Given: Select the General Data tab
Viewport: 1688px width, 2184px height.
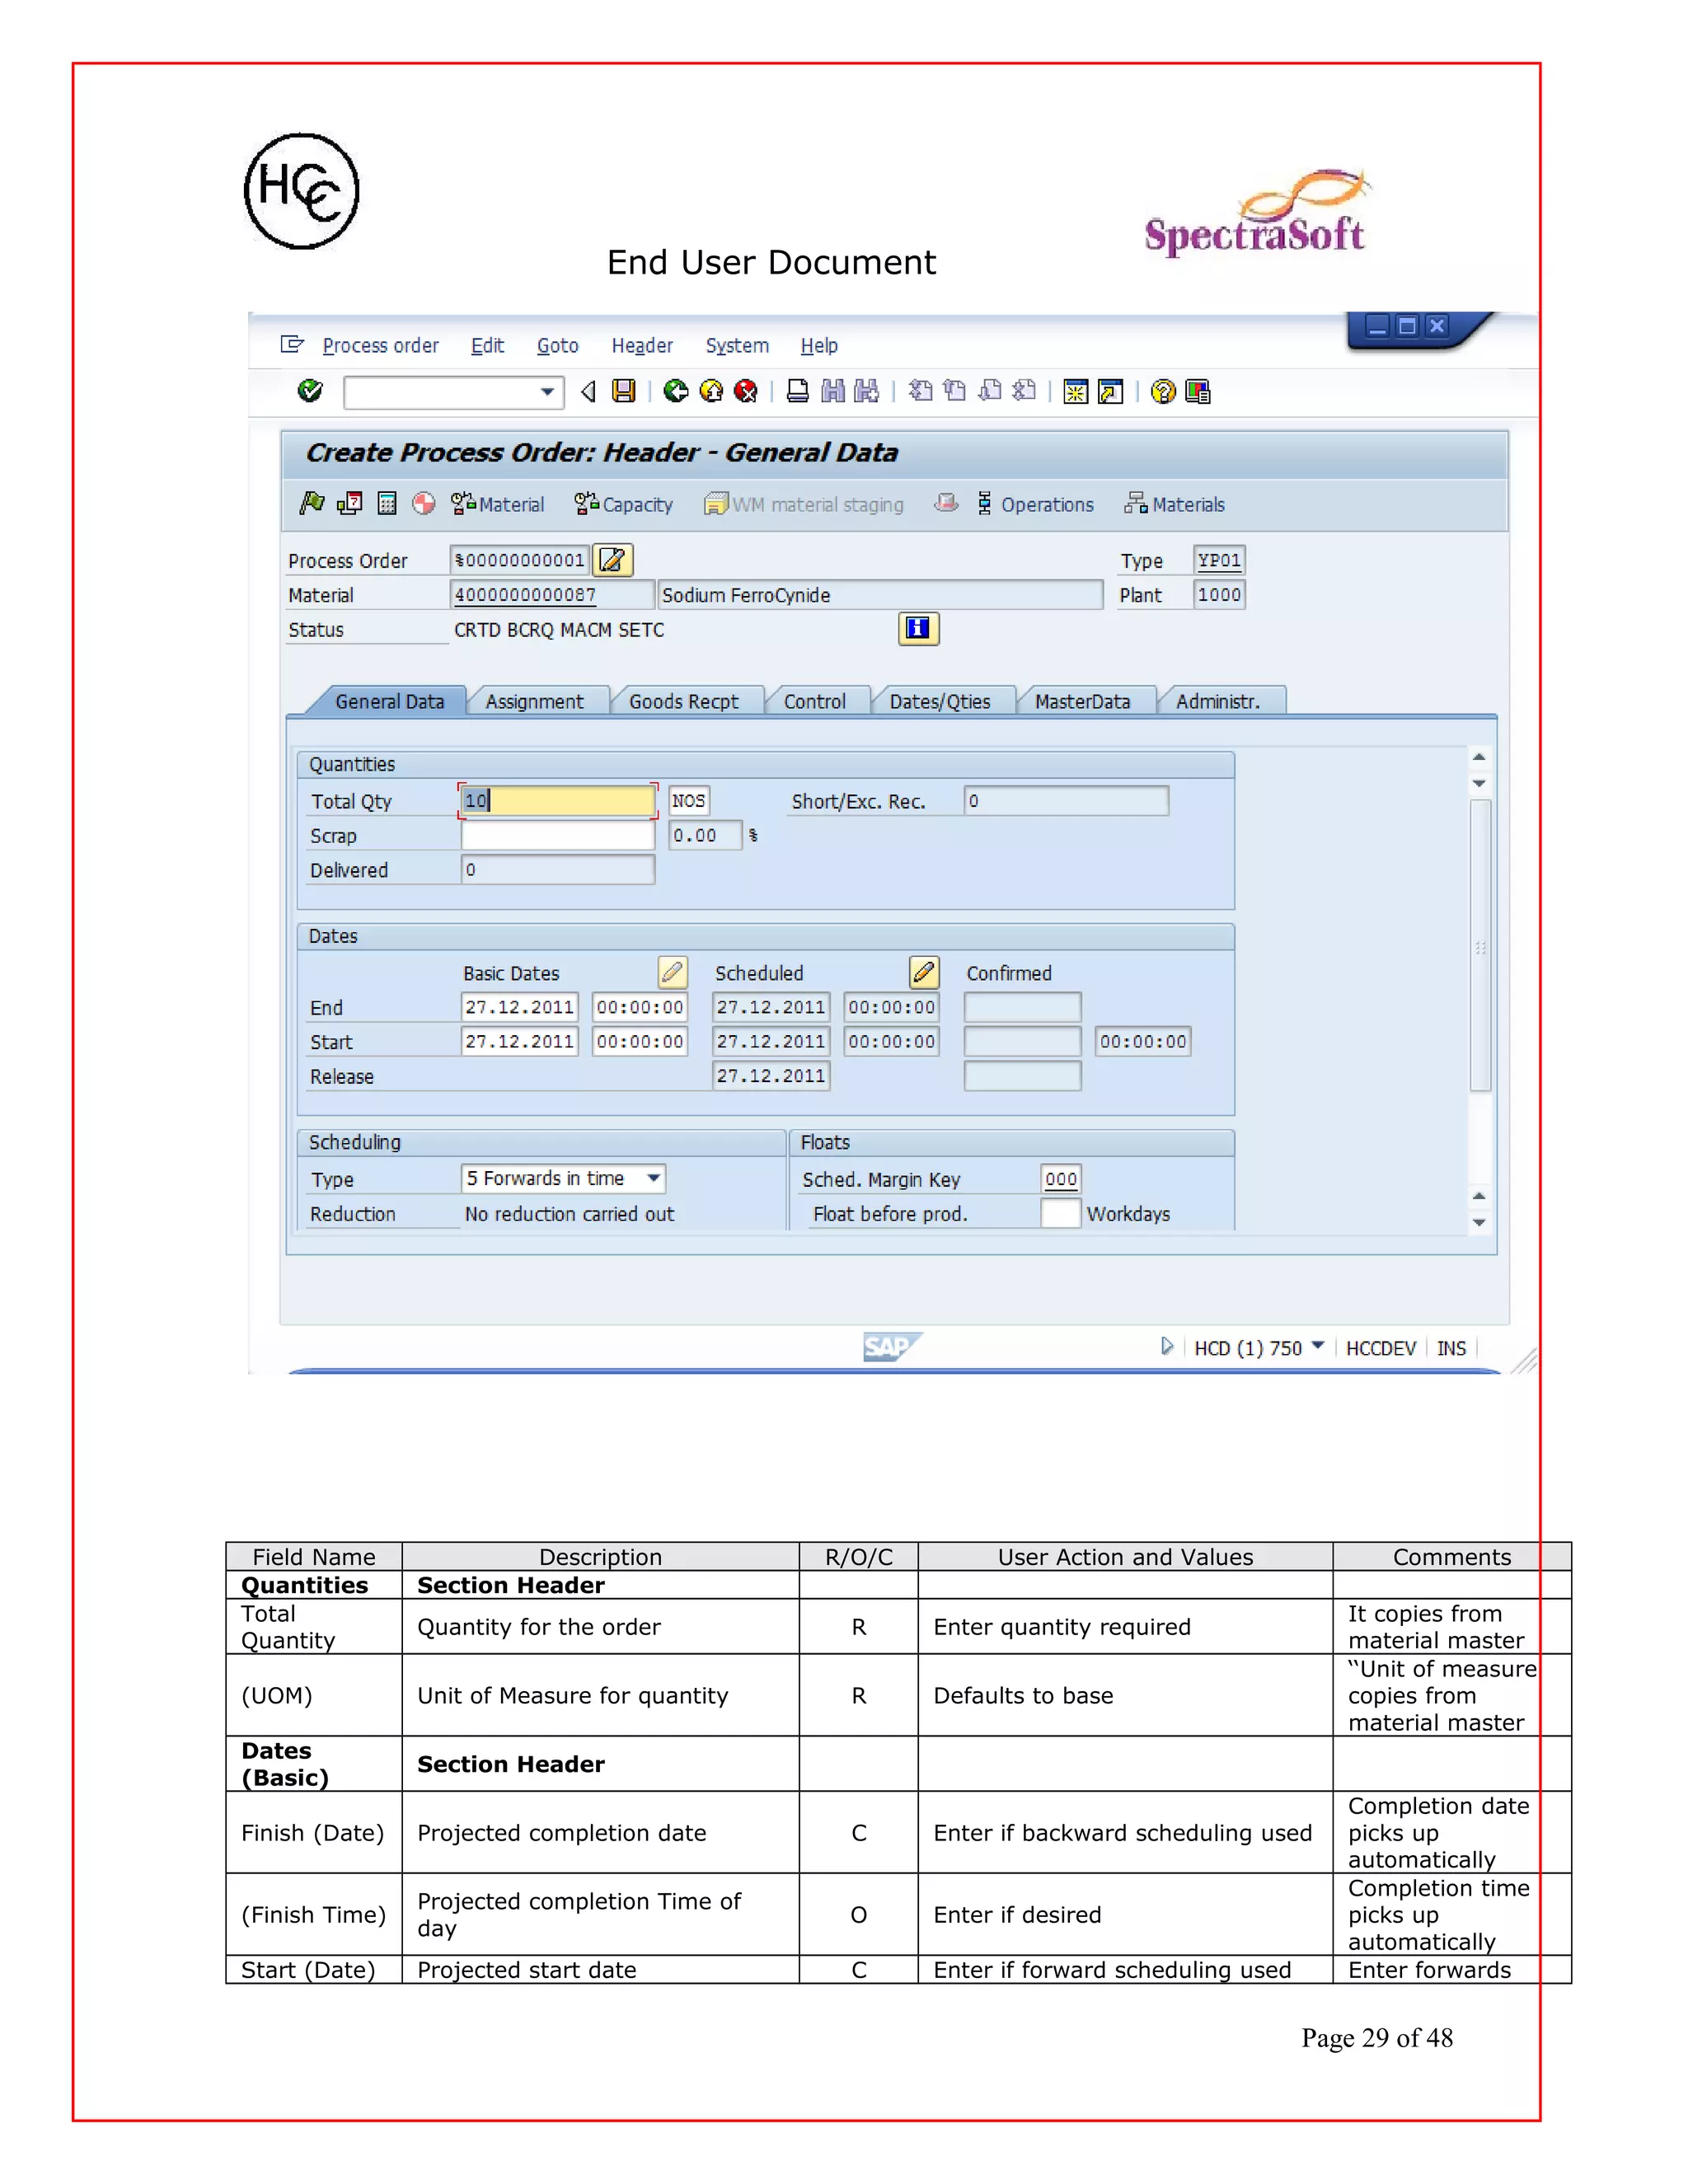Looking at the screenshot, I should 389,702.
